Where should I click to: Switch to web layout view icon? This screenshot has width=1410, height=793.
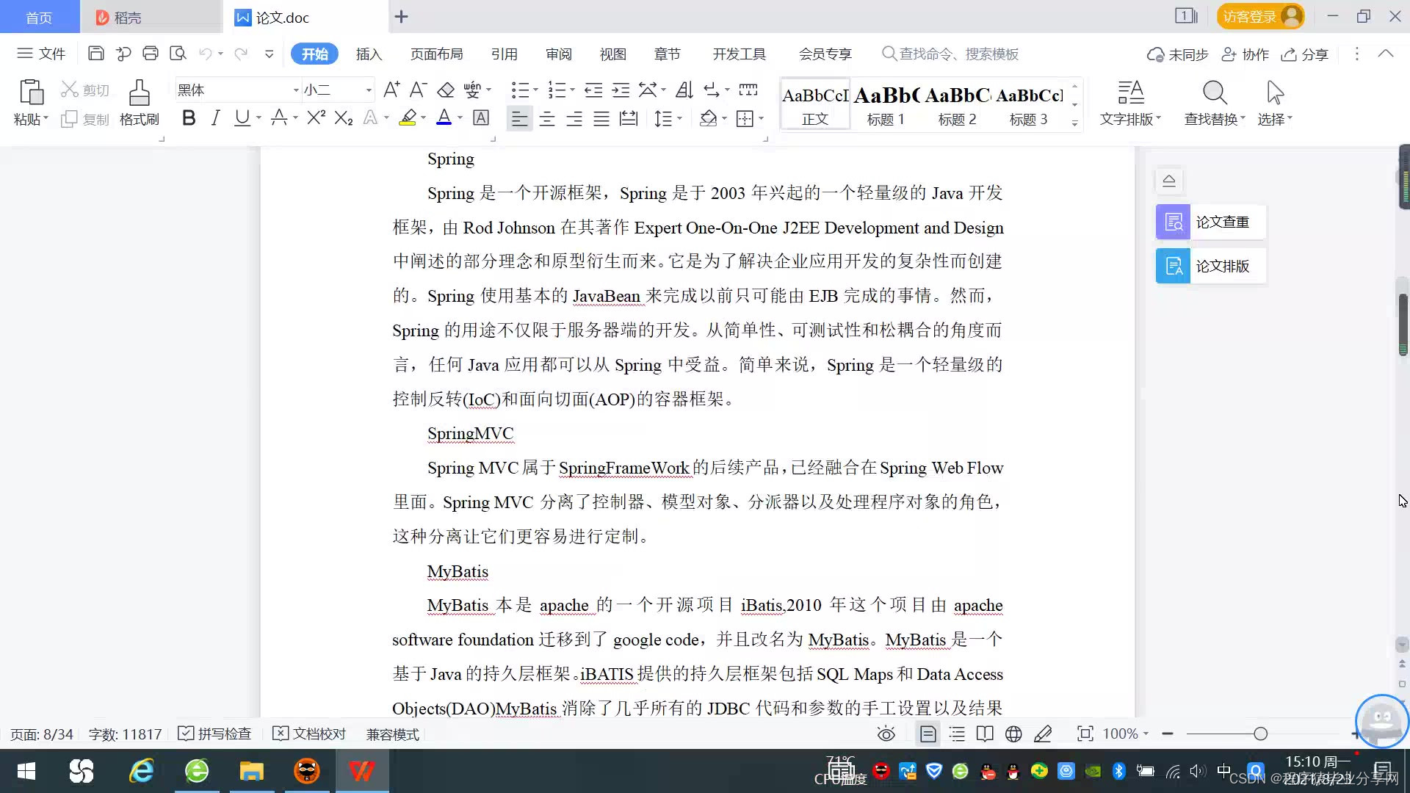(x=1013, y=734)
